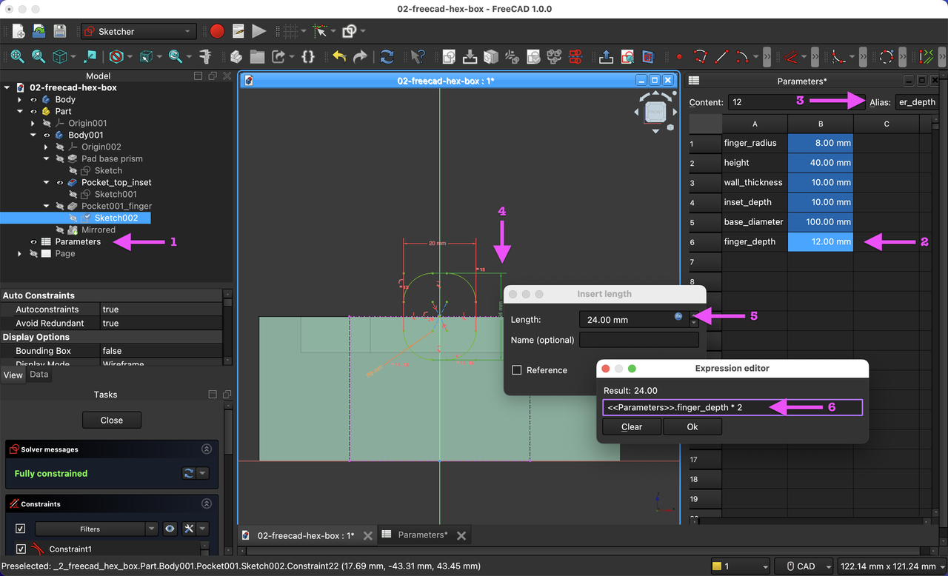Toggle listed constraints visibility eye button

point(170,529)
